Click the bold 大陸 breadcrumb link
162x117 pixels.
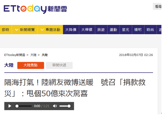pos(44,55)
